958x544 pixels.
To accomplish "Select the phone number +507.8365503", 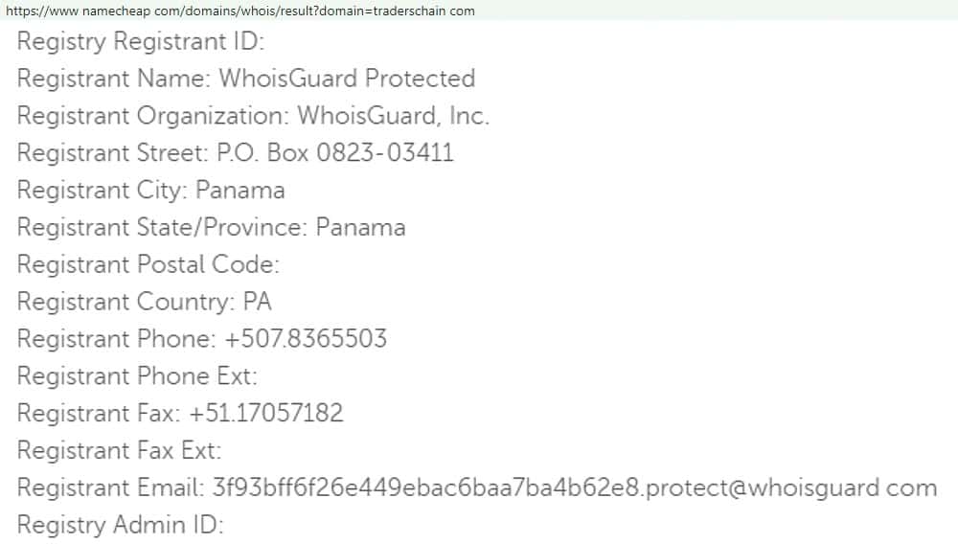I will [x=305, y=339].
